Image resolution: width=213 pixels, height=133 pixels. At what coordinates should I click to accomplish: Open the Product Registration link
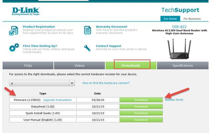pyautogui.click(x=39, y=27)
